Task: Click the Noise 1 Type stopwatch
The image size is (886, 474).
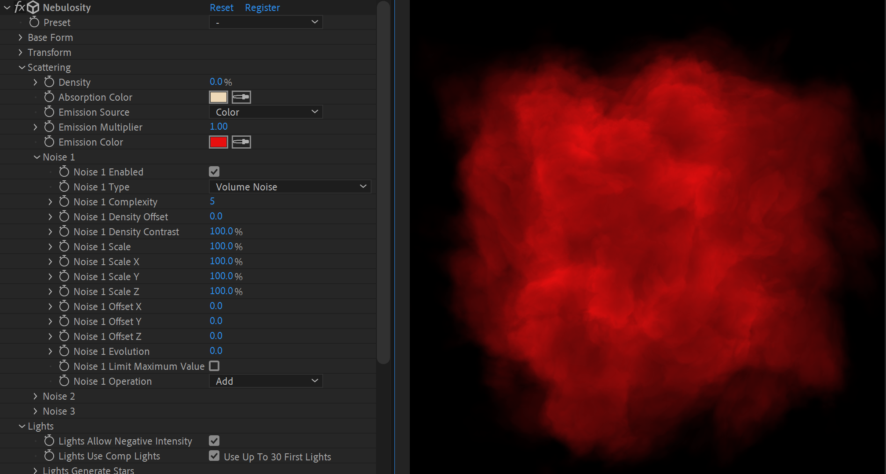Action: click(64, 186)
